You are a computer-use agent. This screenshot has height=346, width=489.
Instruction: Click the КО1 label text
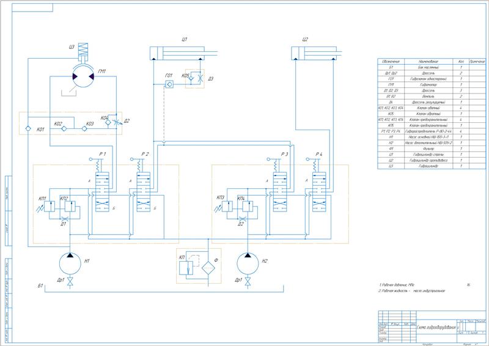(x=40, y=130)
